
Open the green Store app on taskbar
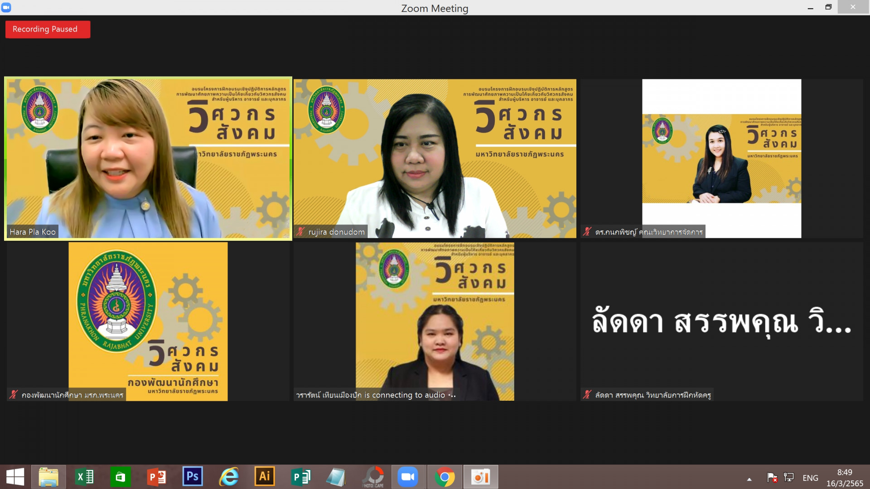tap(120, 477)
